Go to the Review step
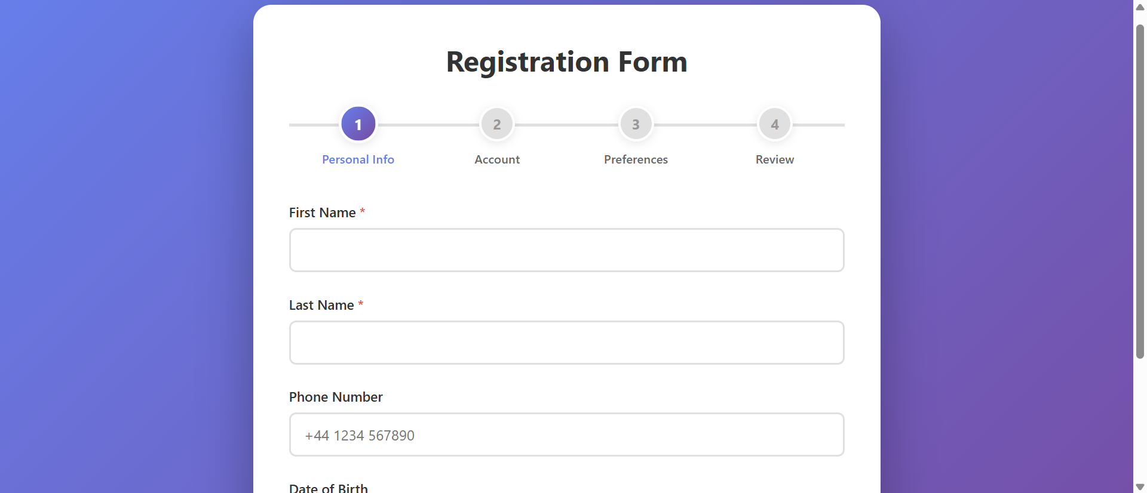This screenshot has width=1147, height=493. [x=774, y=159]
